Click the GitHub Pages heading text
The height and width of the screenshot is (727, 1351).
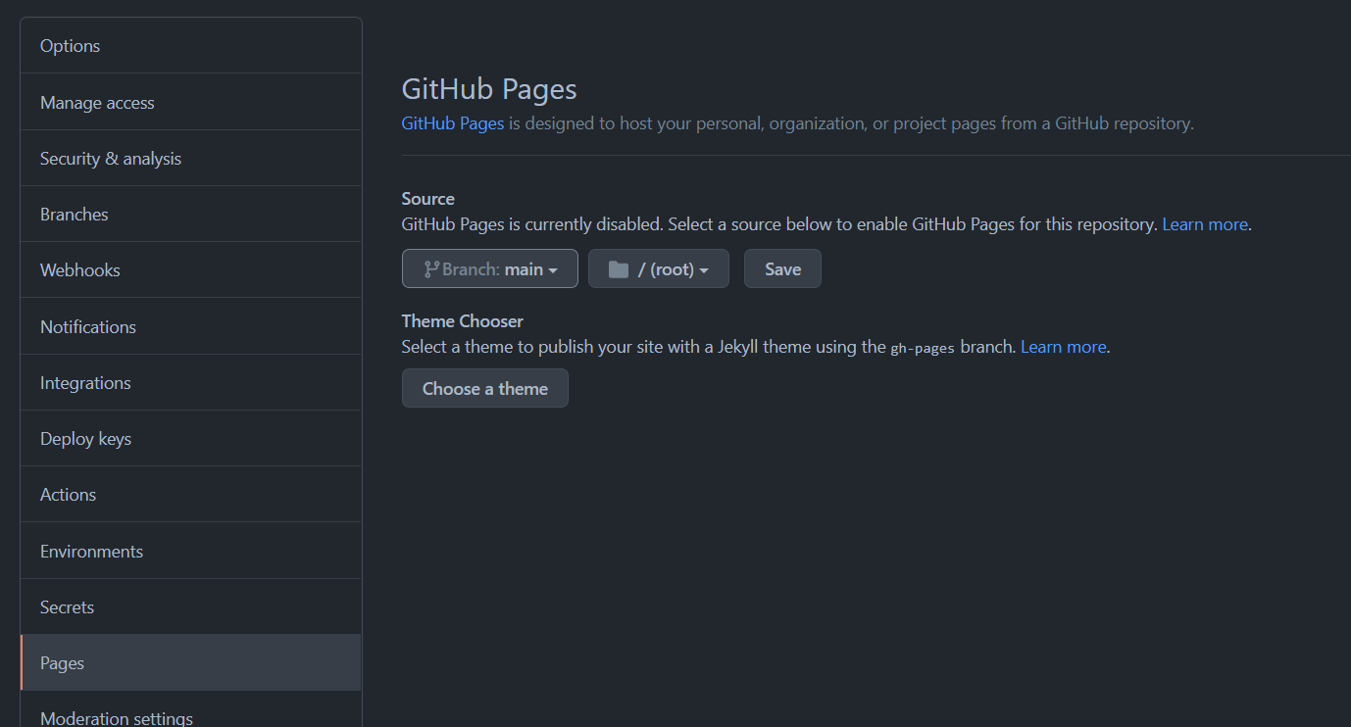[x=489, y=89]
